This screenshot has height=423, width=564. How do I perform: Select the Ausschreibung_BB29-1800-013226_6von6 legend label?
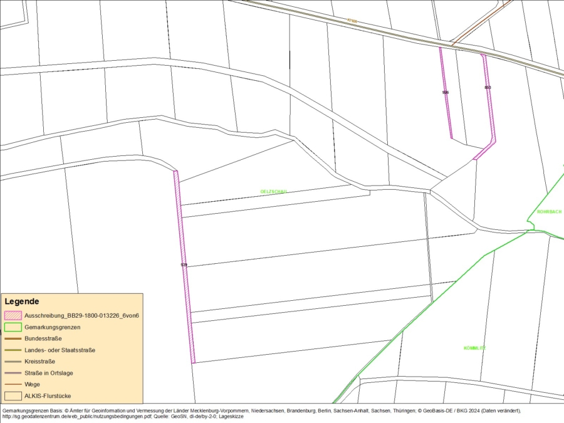81,315
